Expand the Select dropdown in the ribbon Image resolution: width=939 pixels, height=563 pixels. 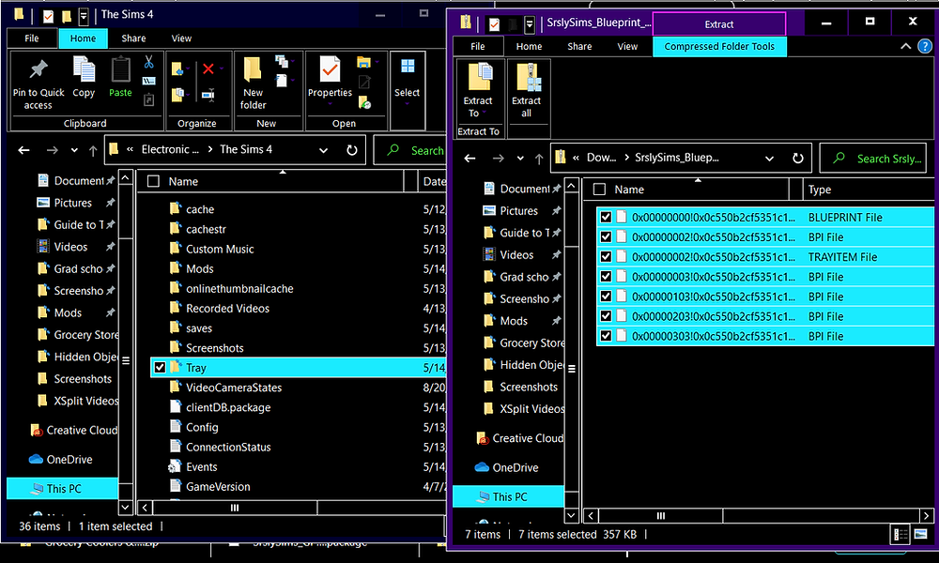[x=408, y=104]
